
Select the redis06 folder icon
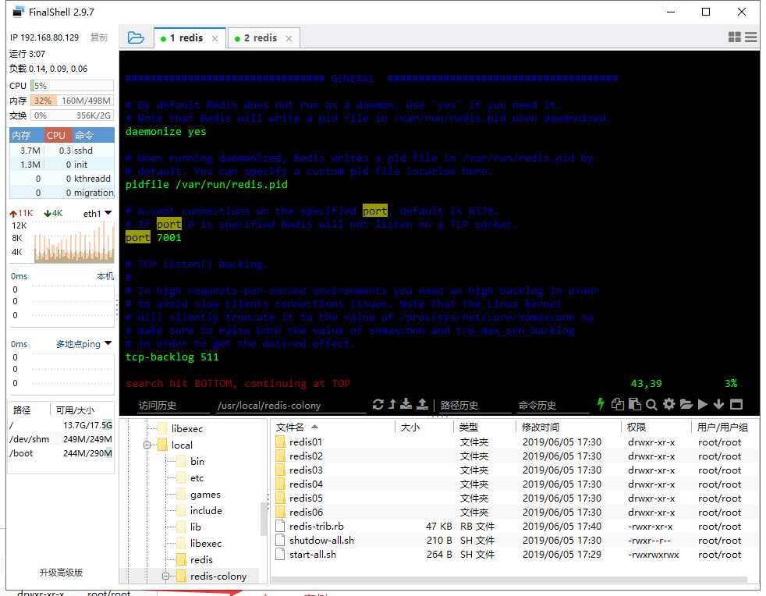point(280,513)
